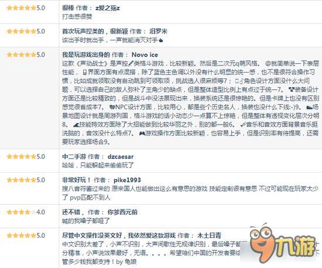The image size is (322, 268).
Task: Click review title 中二手游
Action: point(74,157)
